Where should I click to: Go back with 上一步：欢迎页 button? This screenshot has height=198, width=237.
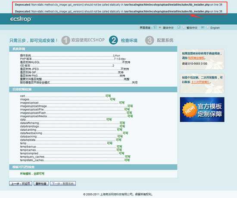click(x=21, y=184)
